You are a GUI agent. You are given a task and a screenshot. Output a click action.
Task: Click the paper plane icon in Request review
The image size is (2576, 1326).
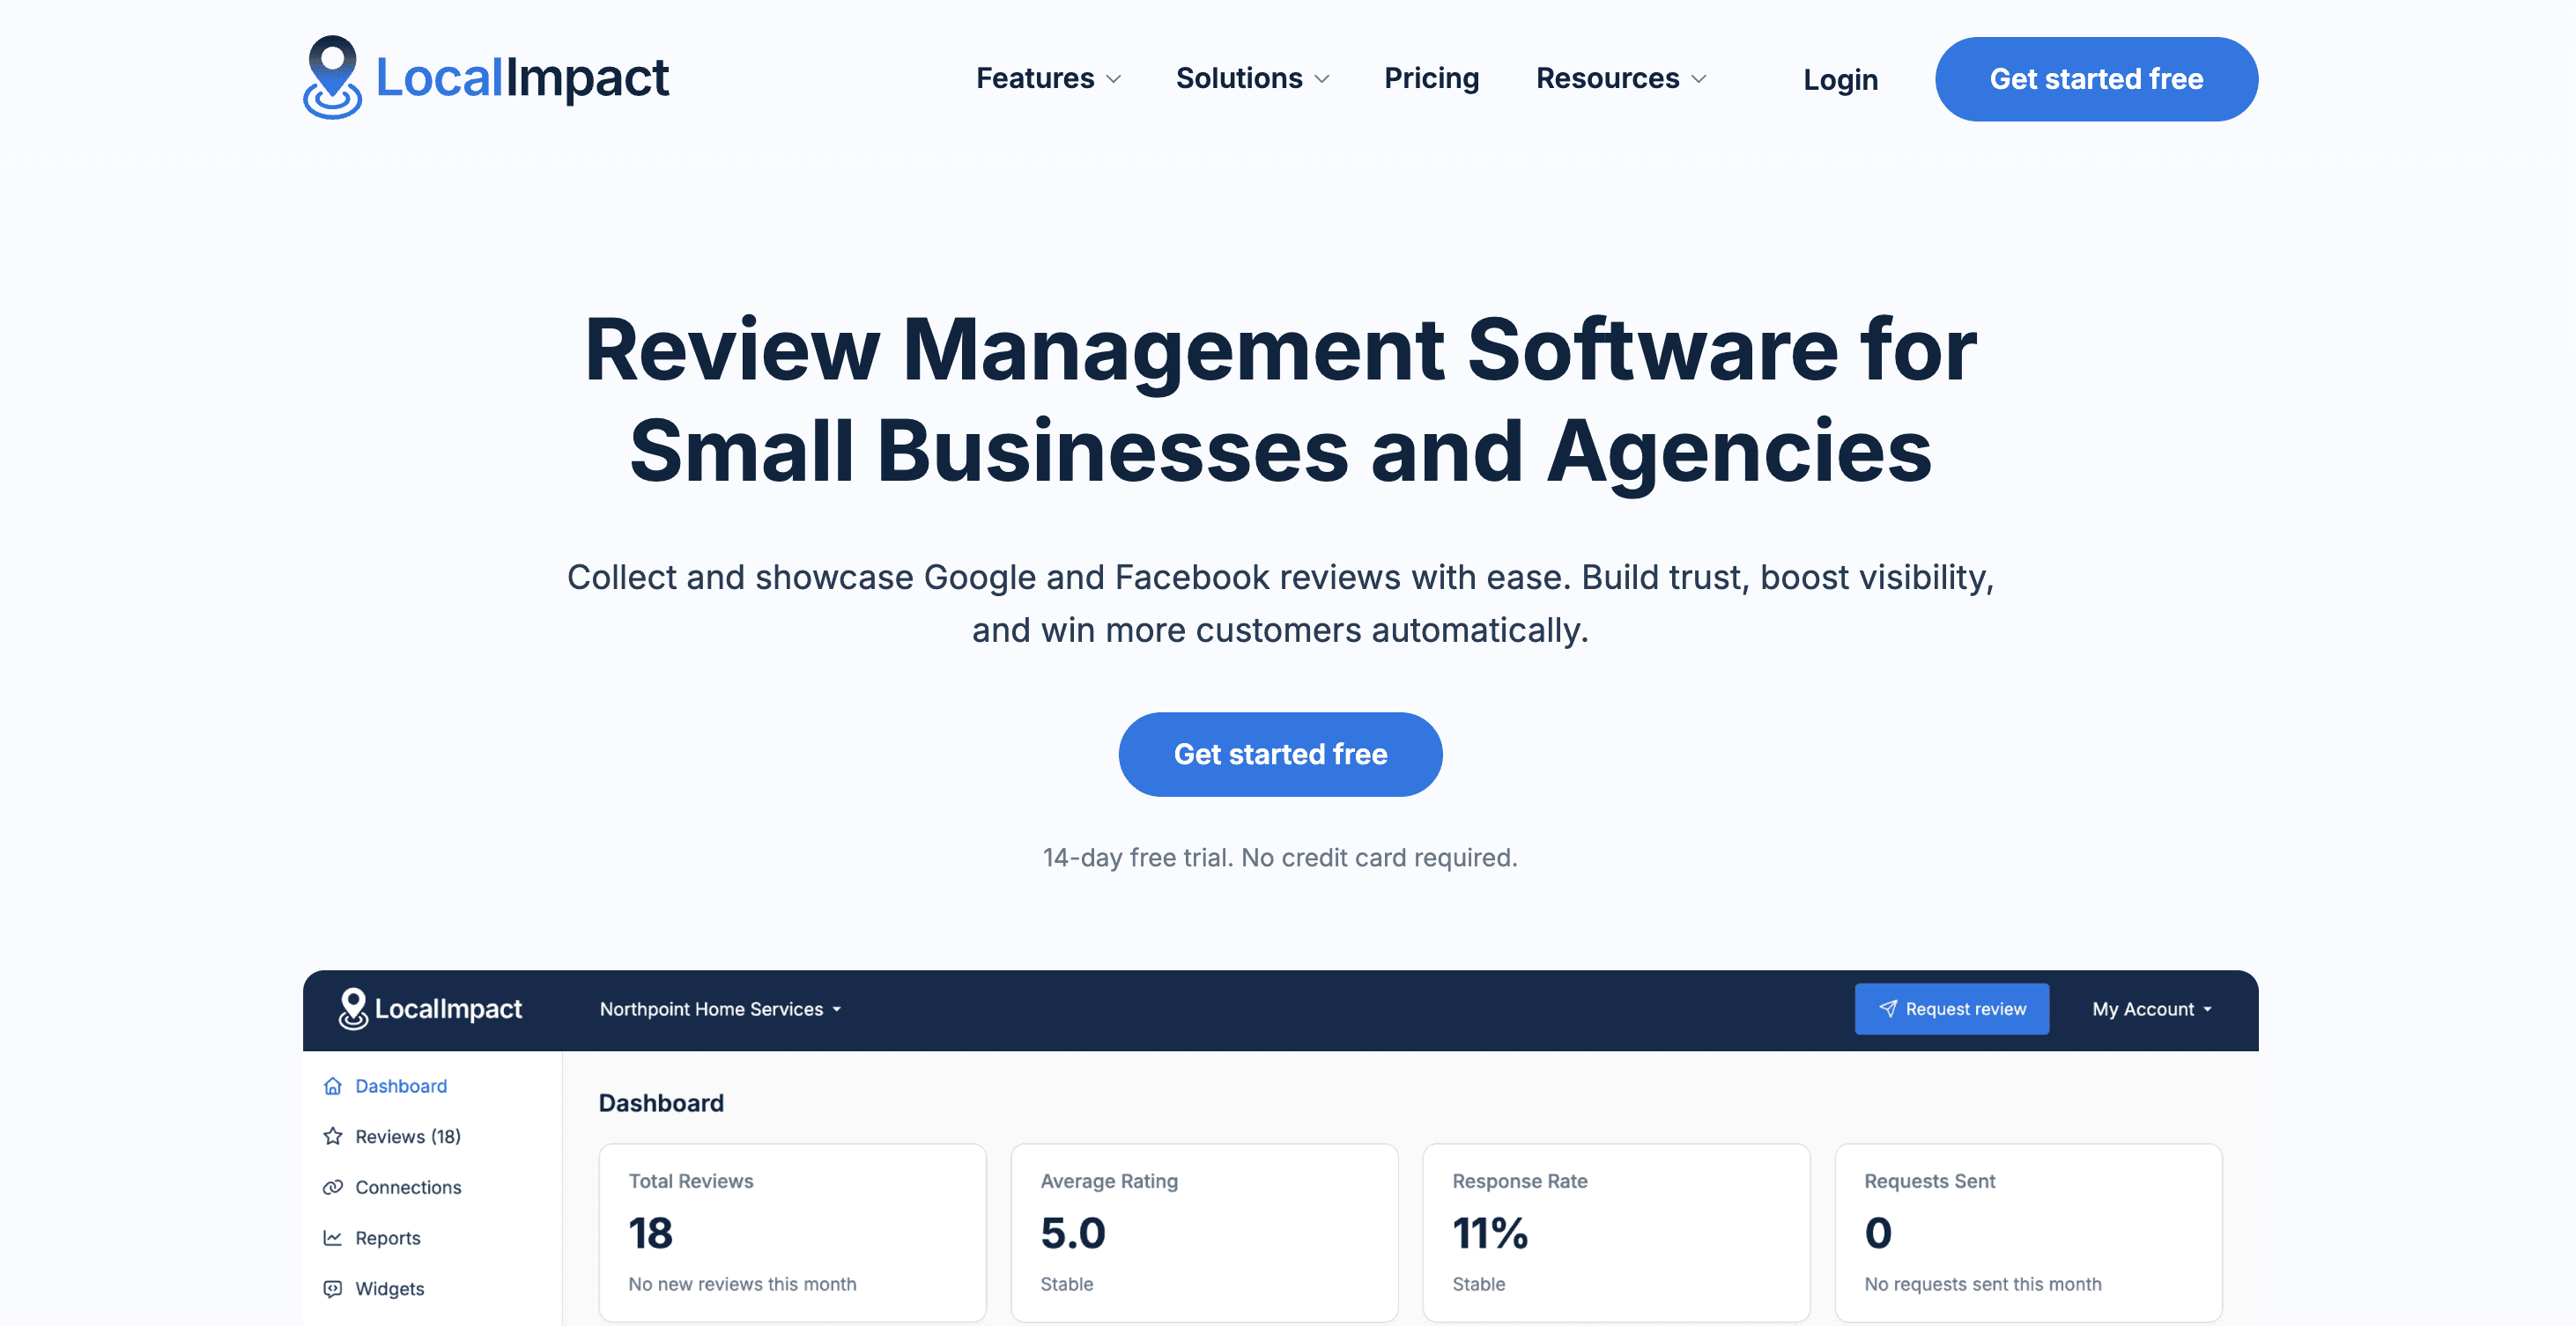tap(1888, 1009)
